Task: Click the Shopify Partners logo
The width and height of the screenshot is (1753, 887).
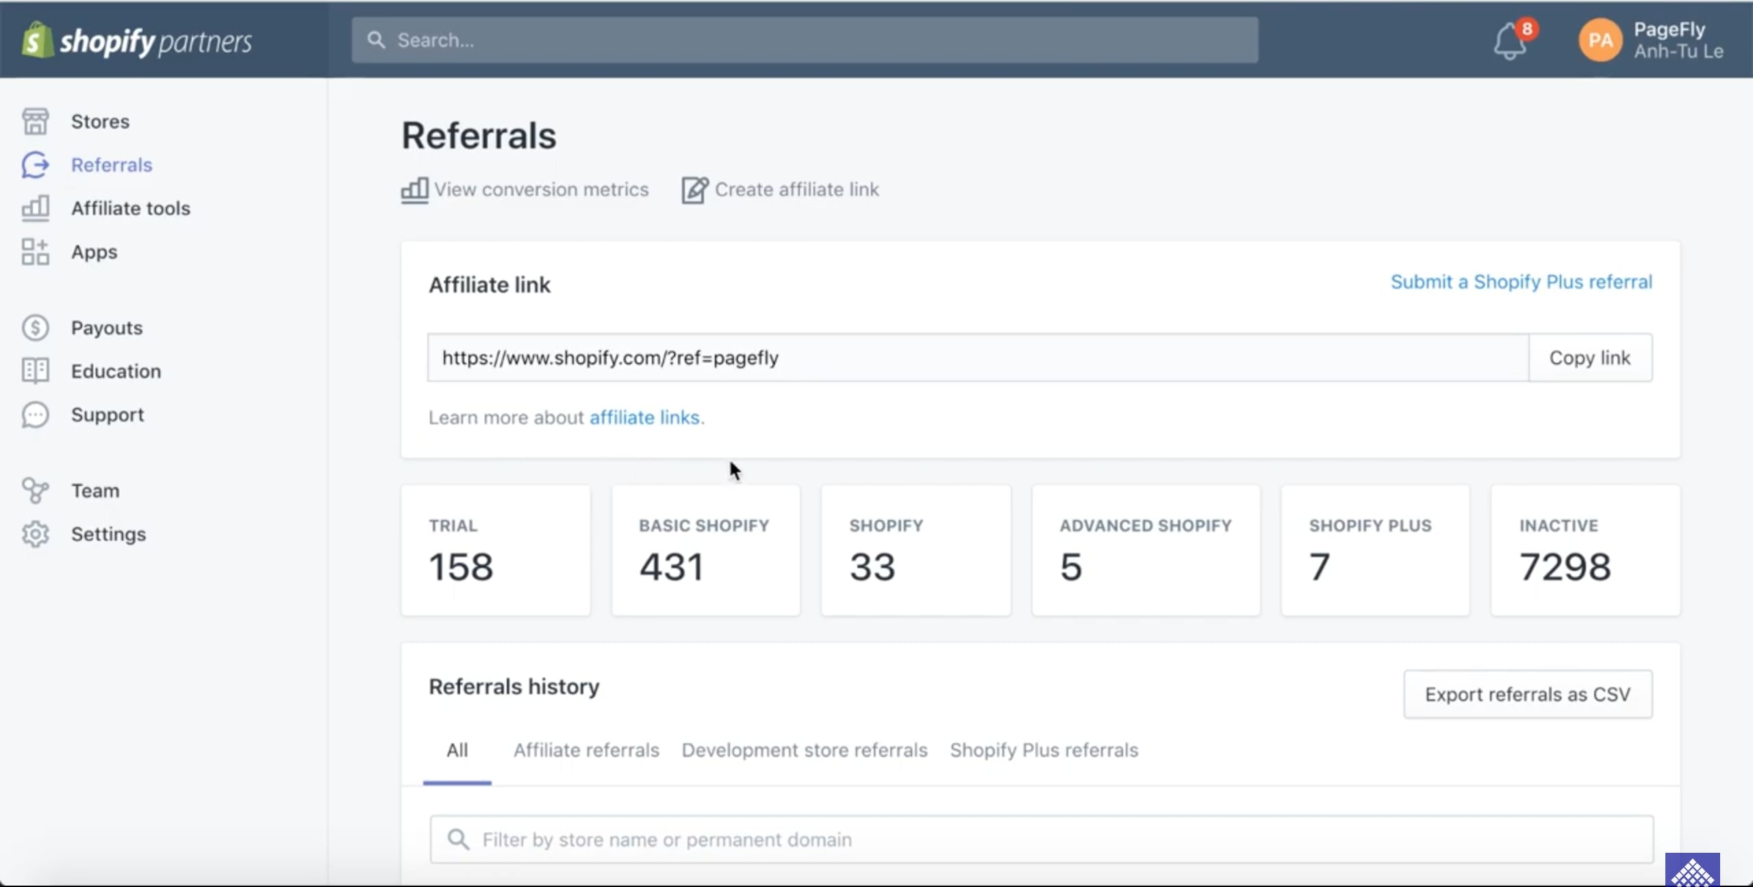Action: (x=136, y=40)
